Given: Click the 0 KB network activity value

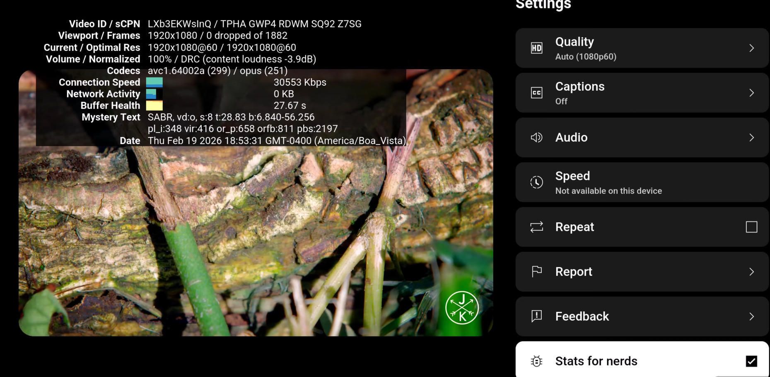Looking at the screenshot, I should [284, 94].
